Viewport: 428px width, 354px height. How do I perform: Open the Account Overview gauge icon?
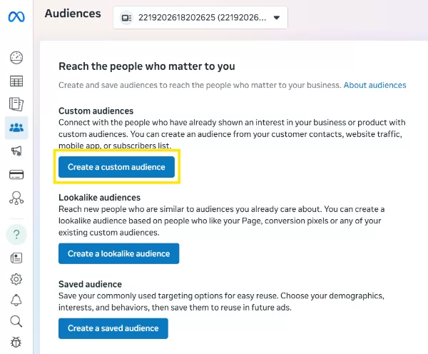pyautogui.click(x=16, y=58)
